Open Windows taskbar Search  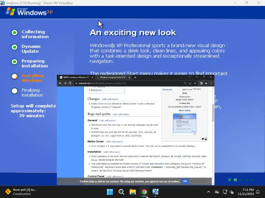[121, 192]
